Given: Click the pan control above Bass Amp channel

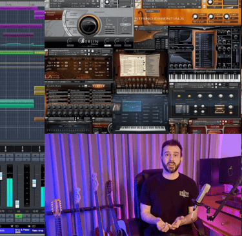Looking at the screenshot, I should 39,149.
